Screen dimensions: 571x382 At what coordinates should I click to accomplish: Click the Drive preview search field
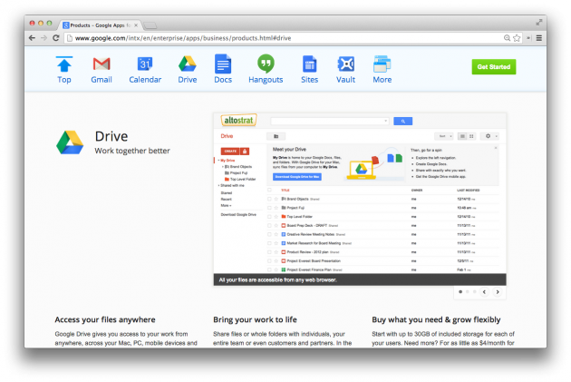[x=330, y=121]
